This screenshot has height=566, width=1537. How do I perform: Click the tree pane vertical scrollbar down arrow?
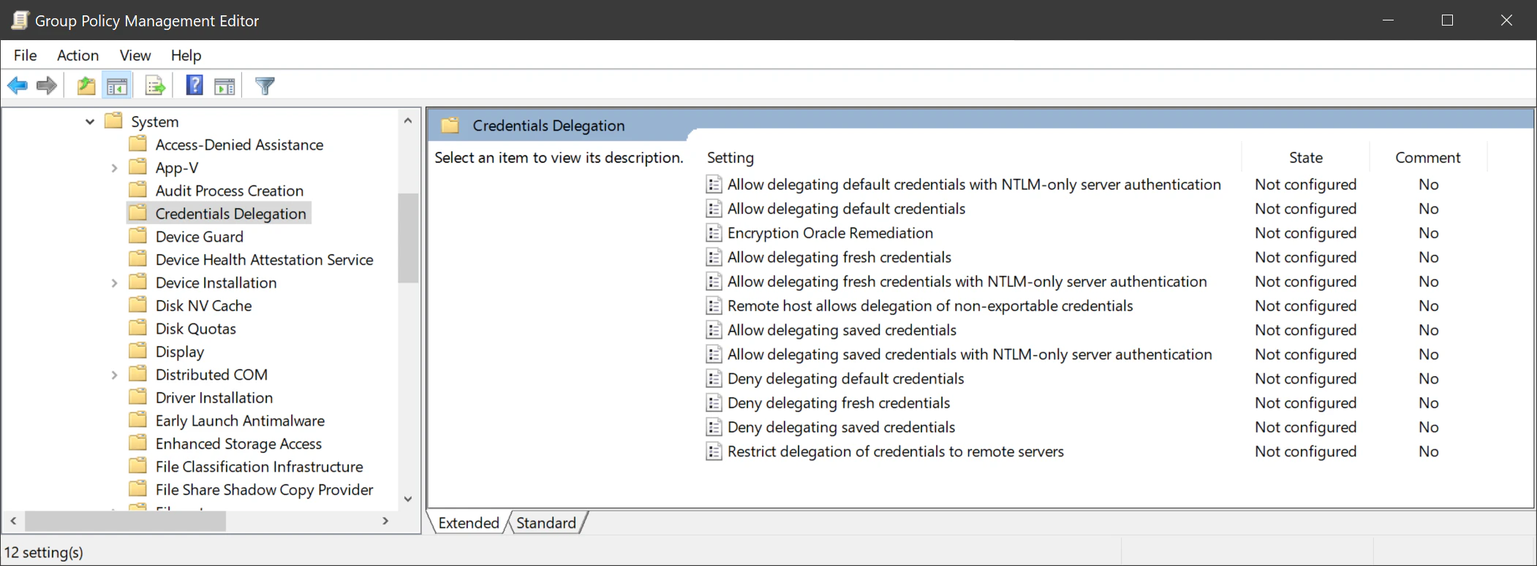[408, 499]
